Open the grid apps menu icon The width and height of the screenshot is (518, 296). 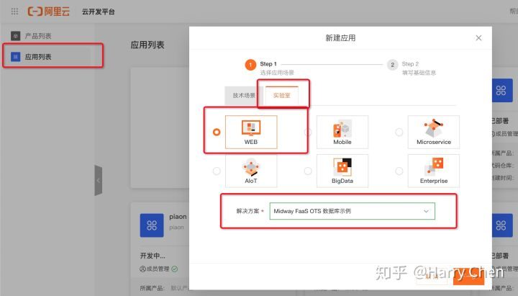tap(14, 12)
